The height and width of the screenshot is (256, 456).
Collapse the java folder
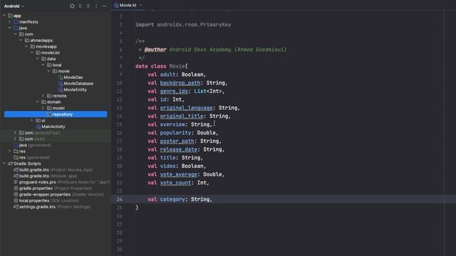pos(9,28)
